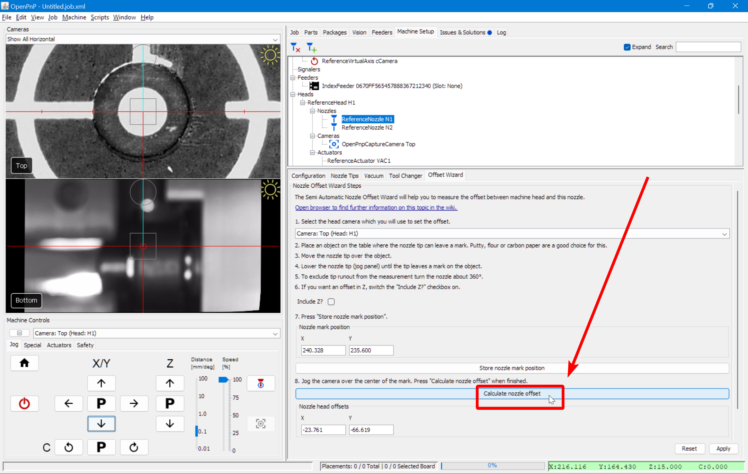This screenshot has width=748, height=474.
Task: Open the head camera dropdown in the wizard
Action: (724, 233)
